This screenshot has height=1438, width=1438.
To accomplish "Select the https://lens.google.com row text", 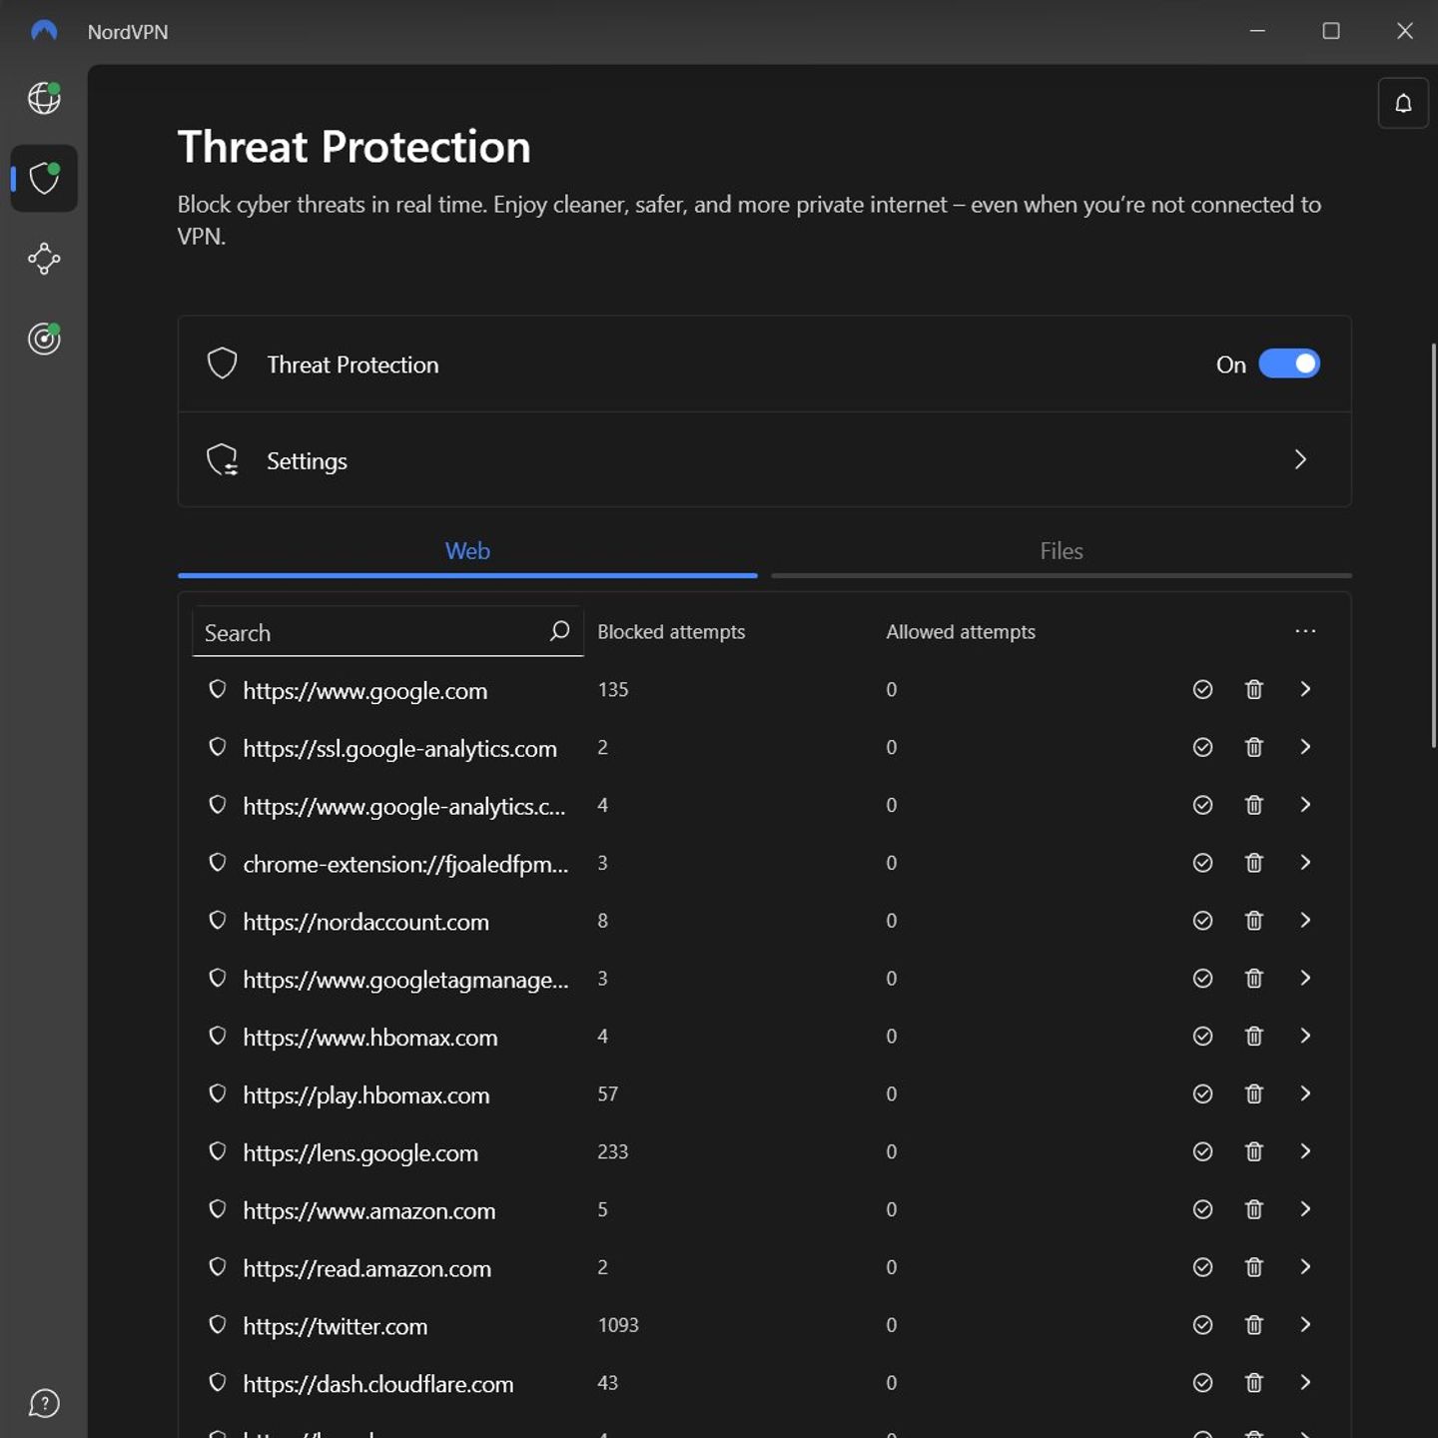I will (360, 1153).
